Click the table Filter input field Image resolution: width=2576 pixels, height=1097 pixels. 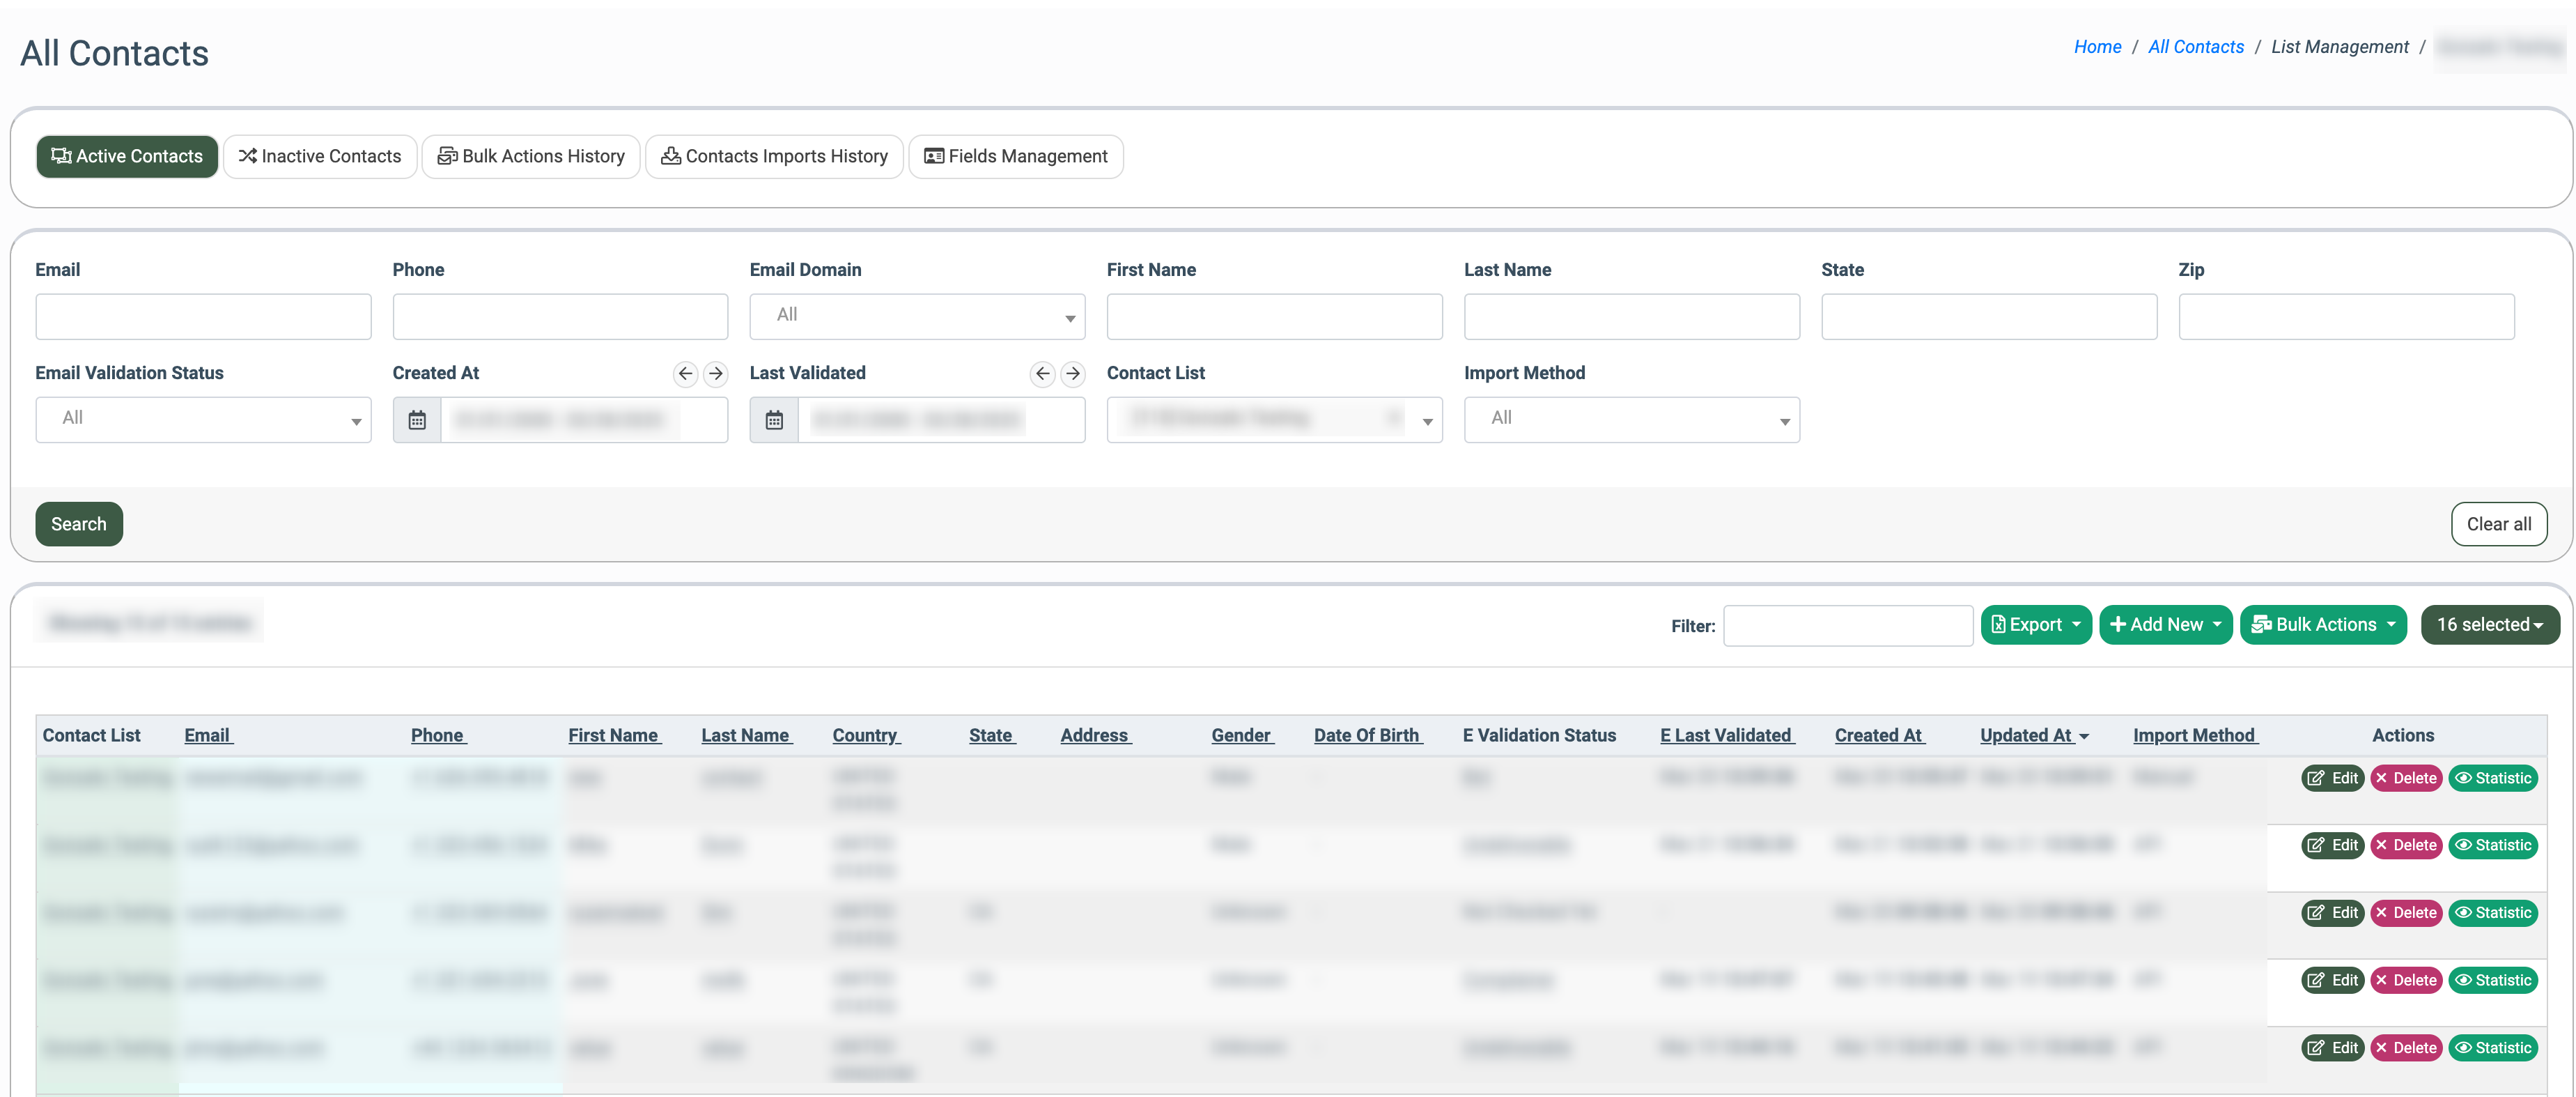pyautogui.click(x=1847, y=626)
